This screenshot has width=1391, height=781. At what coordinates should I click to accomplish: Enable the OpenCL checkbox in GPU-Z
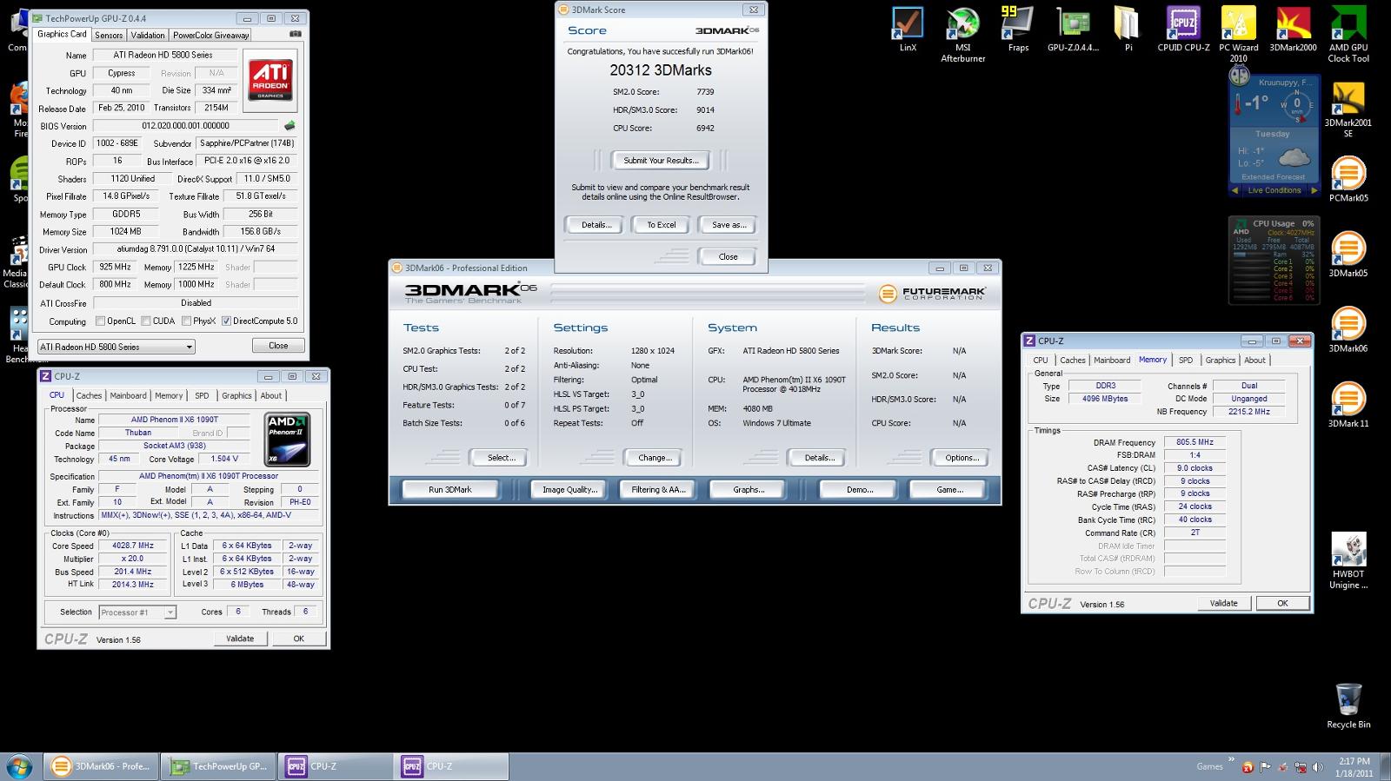101,321
